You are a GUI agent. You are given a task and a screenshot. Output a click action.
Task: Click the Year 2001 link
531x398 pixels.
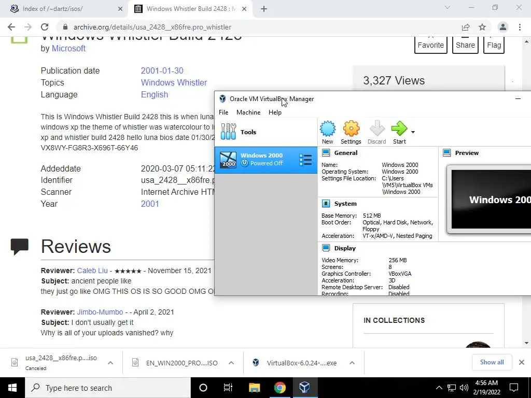tap(150, 204)
